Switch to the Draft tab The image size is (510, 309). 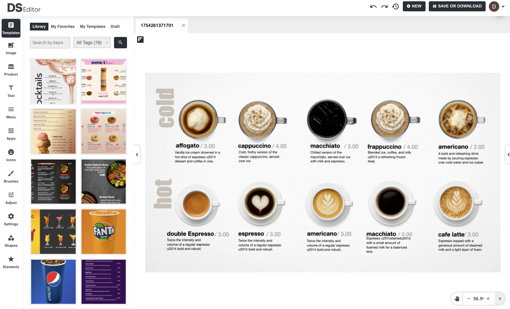click(x=115, y=27)
